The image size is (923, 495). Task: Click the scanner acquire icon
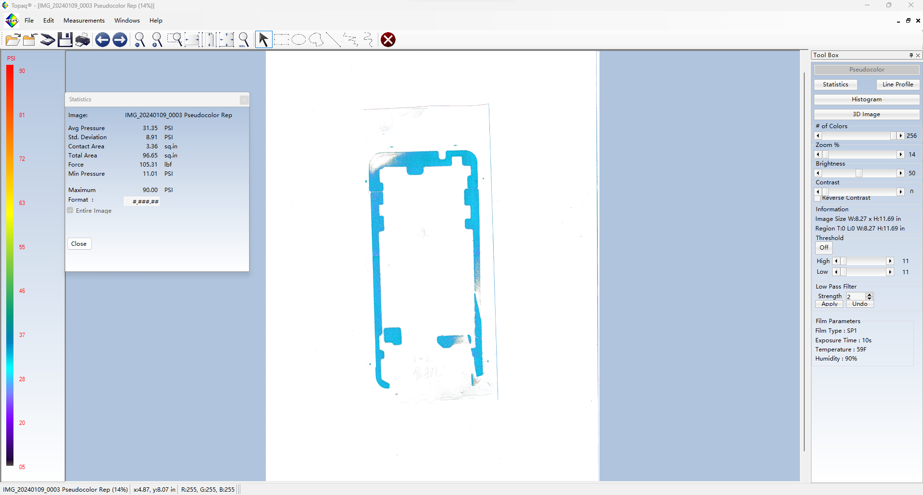pyautogui.click(x=47, y=40)
